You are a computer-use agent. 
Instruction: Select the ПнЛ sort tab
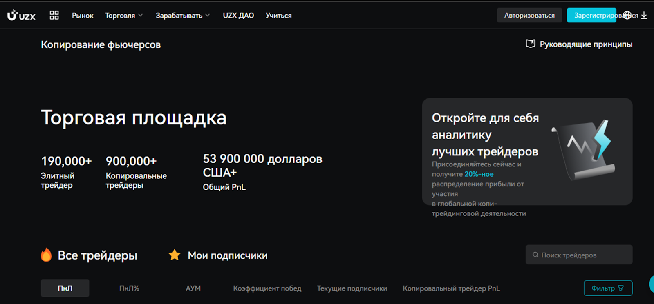pyautogui.click(x=65, y=288)
